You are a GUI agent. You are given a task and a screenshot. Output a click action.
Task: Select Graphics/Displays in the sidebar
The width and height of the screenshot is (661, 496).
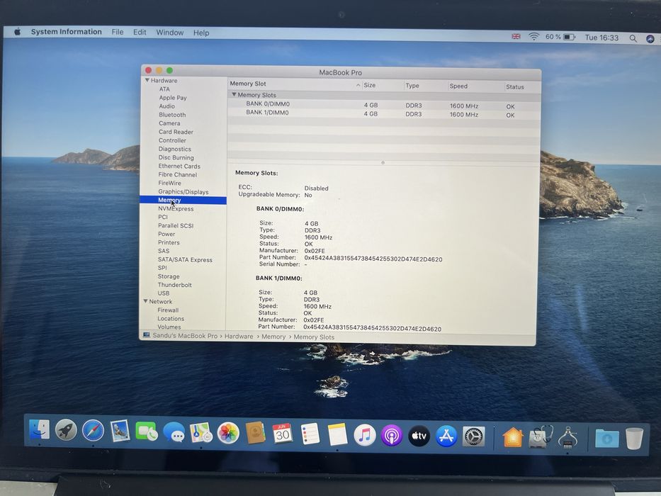click(183, 191)
